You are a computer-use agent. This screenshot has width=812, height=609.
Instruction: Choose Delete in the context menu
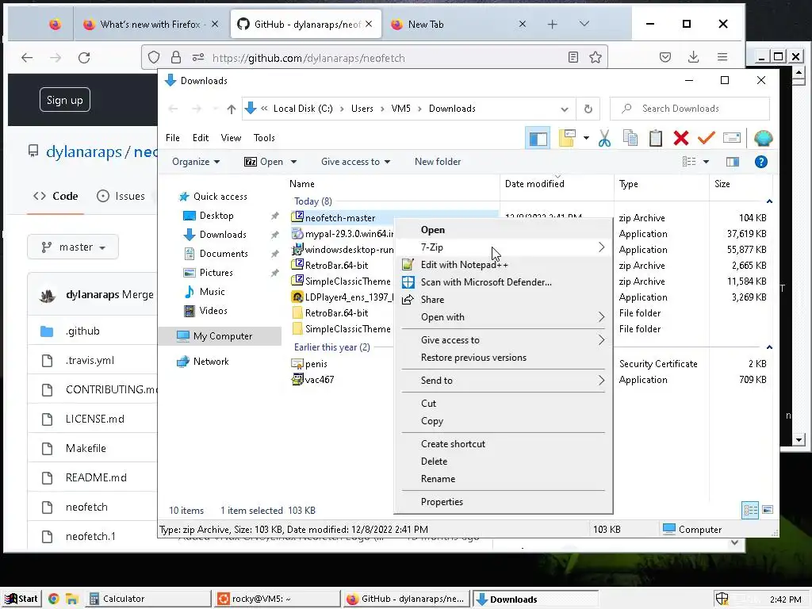(x=504, y=462)
